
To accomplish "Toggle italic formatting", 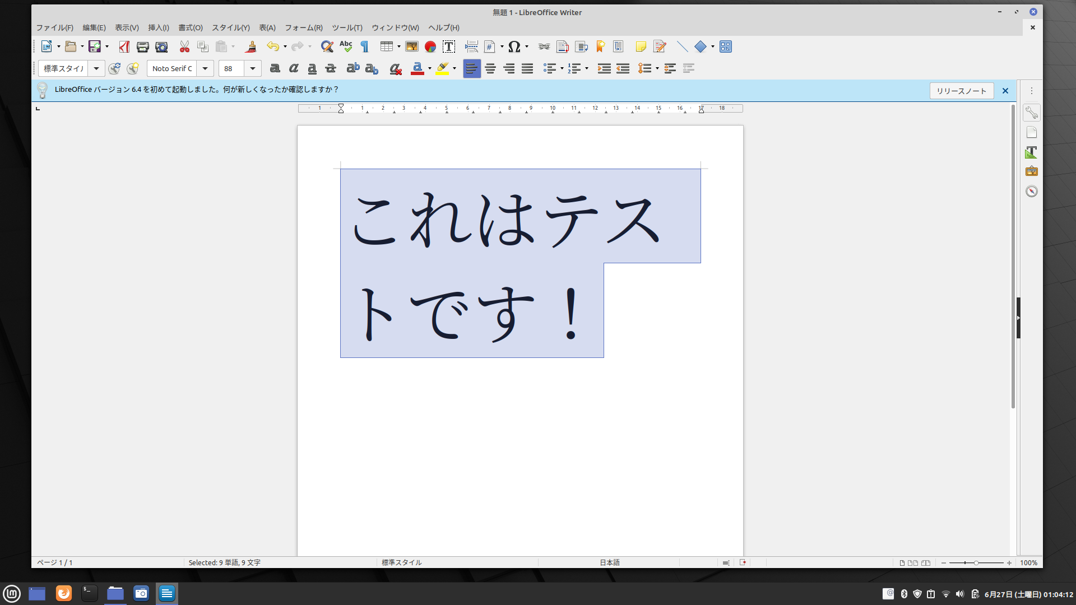I will pyautogui.click(x=293, y=68).
